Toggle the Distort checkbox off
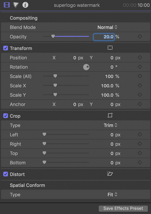Screen dimensions: 151x214 point(5,174)
